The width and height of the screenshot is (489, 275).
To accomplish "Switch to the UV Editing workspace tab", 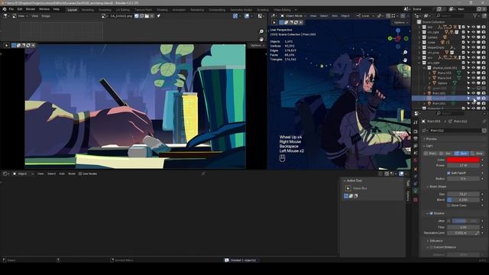I will tap(123, 10).
